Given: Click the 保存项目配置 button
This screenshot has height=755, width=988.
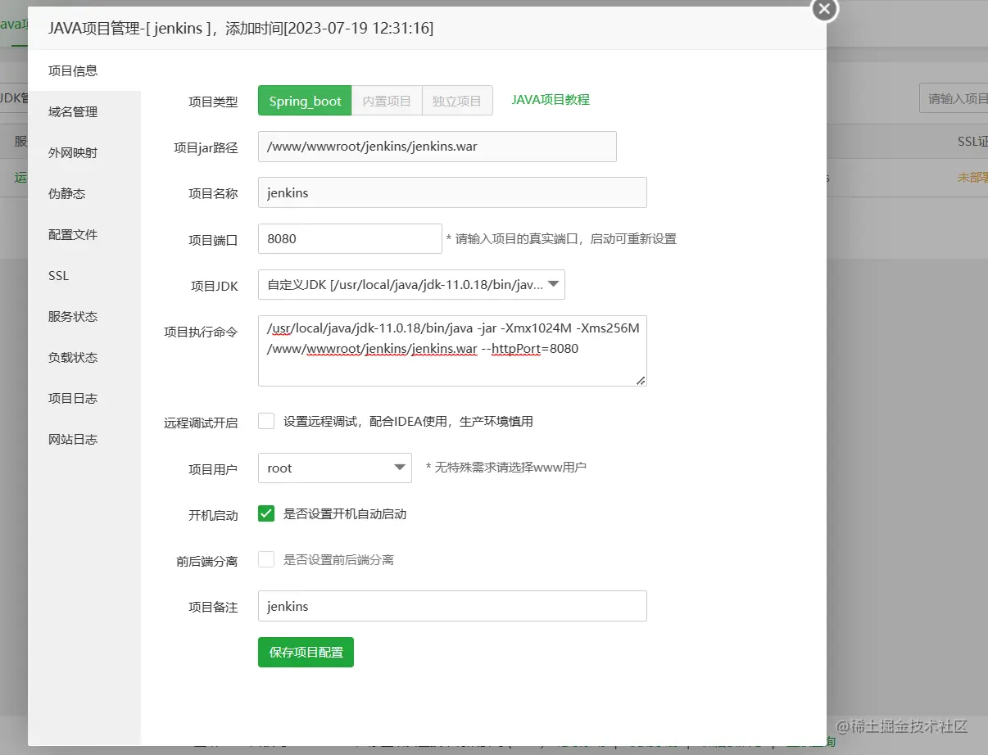Looking at the screenshot, I should point(306,653).
